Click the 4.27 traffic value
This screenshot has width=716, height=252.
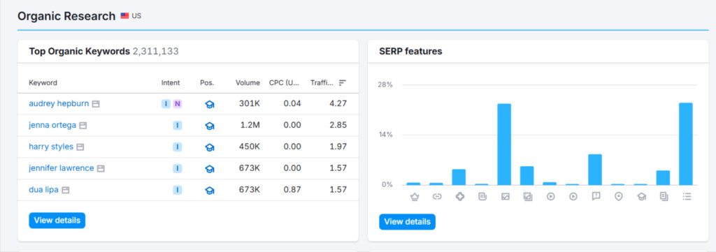click(338, 103)
